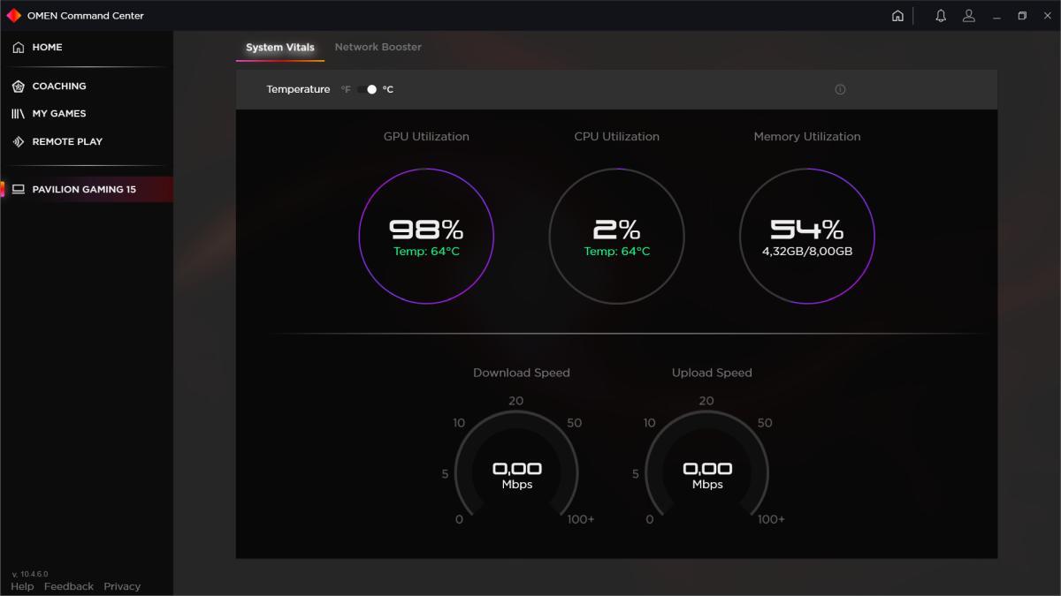
Task: Click the My Games library icon
Action: 18,114
